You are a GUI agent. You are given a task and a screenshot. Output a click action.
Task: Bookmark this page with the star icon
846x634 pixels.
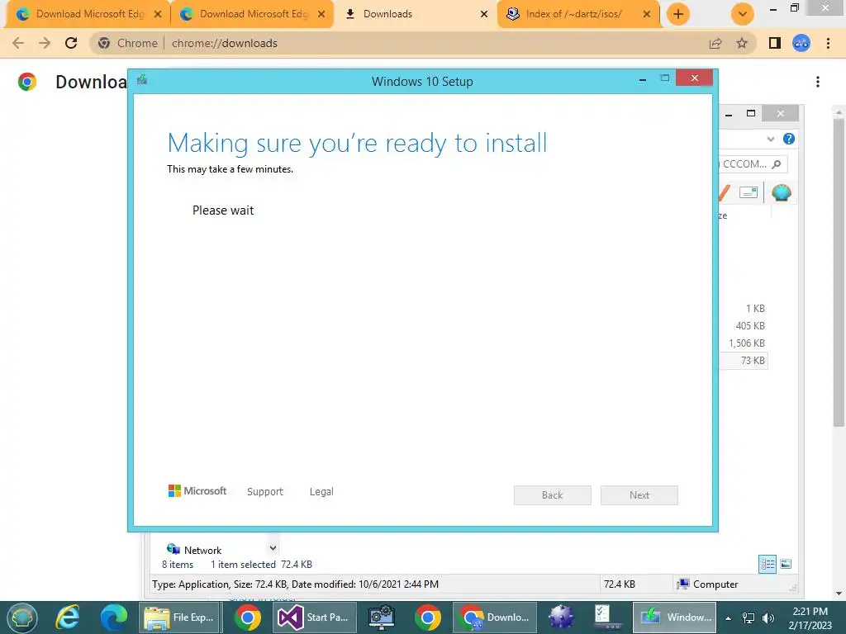pos(742,43)
